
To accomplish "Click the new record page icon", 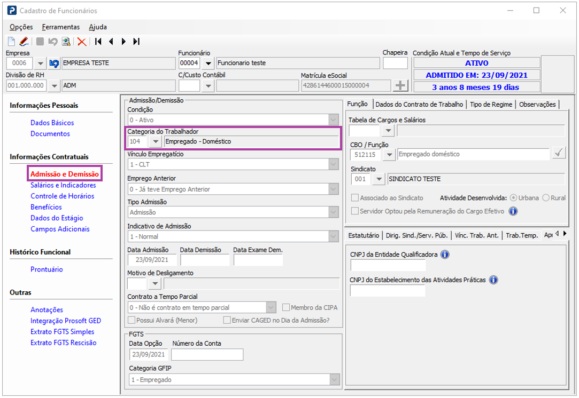I will (x=11, y=41).
